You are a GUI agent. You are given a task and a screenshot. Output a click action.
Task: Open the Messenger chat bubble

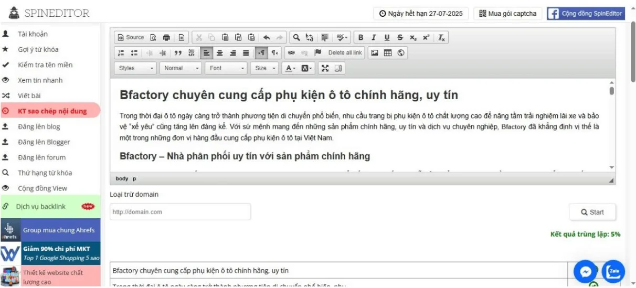point(585,272)
